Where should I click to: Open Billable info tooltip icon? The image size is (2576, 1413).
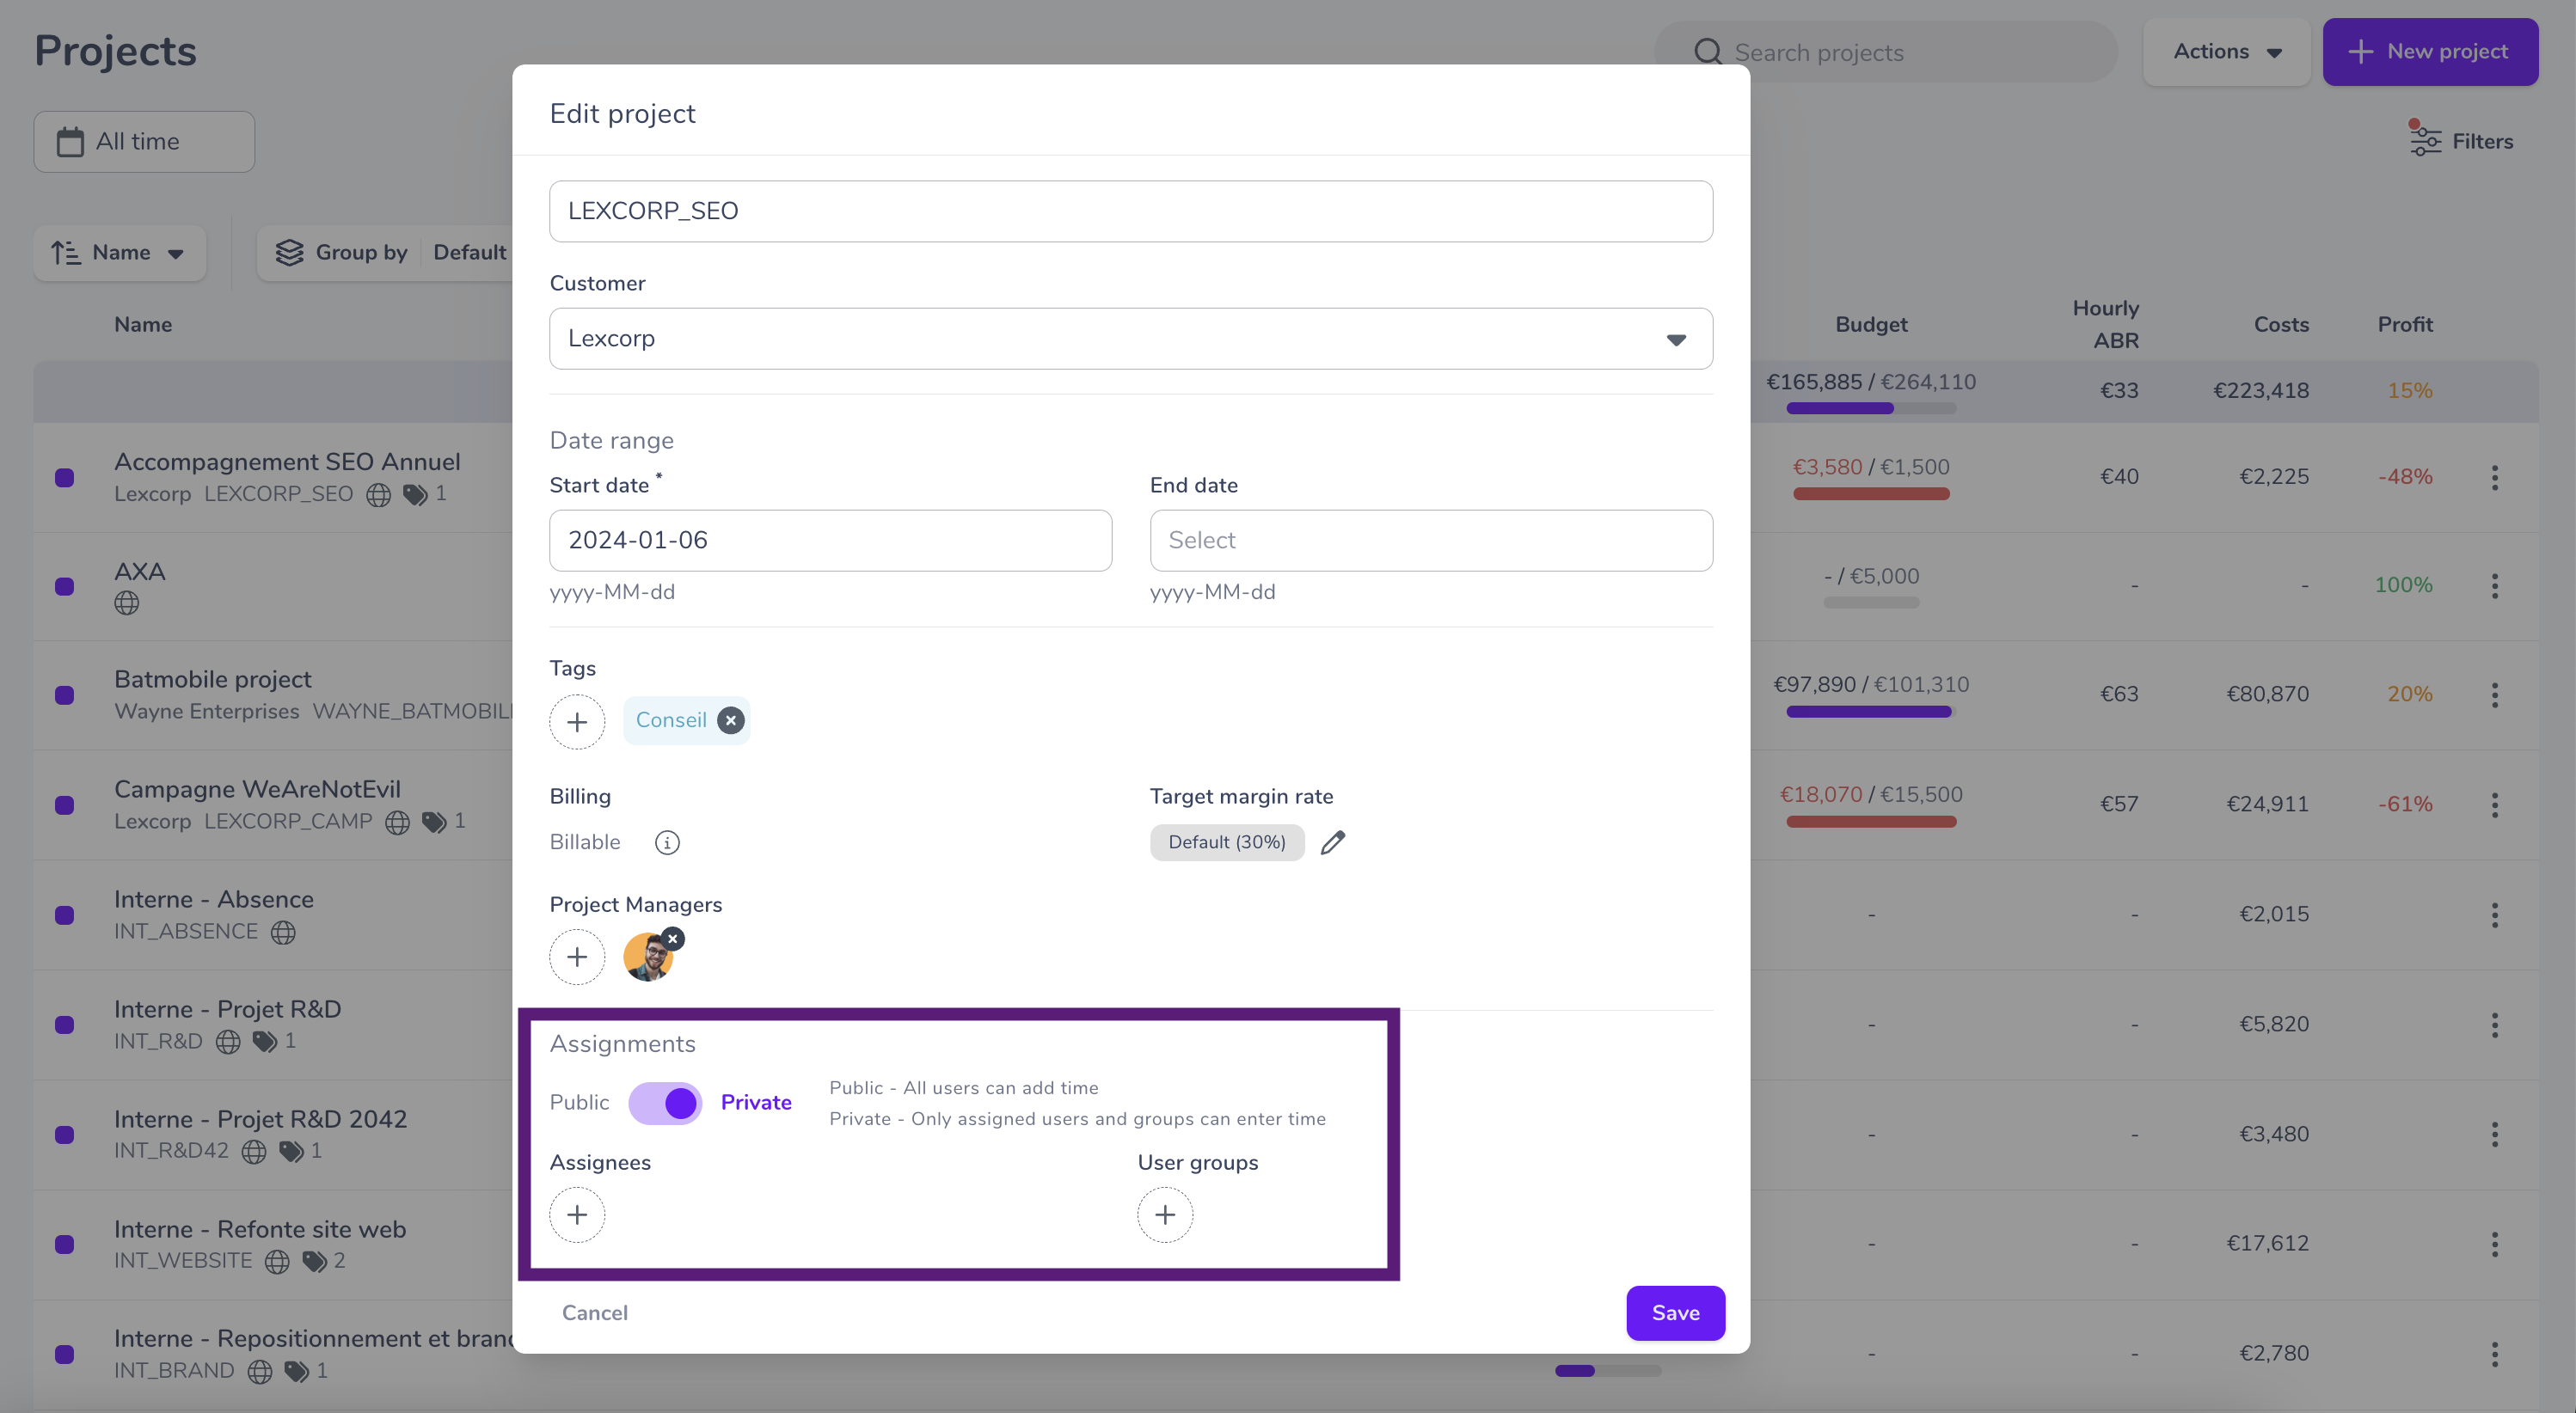[x=667, y=842]
